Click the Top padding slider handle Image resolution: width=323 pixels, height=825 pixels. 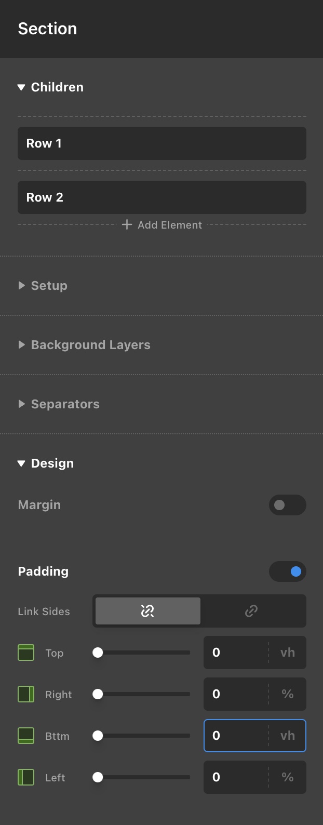click(x=98, y=653)
